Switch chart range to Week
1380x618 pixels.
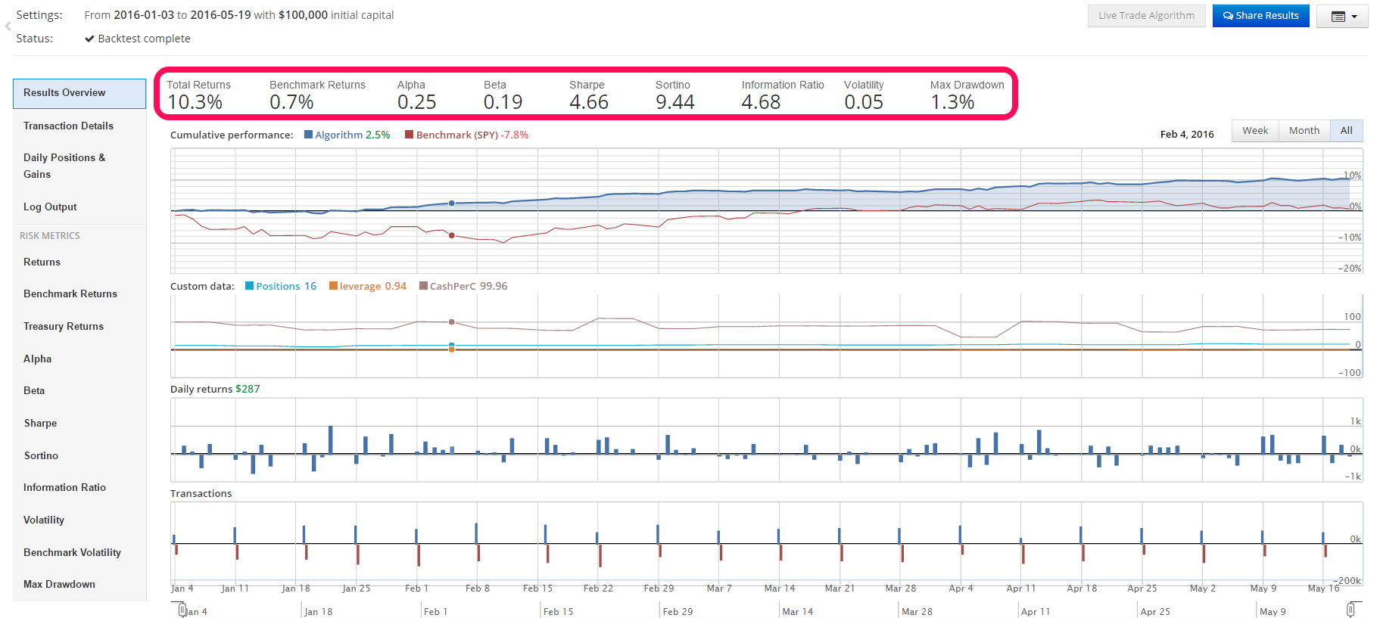point(1255,131)
